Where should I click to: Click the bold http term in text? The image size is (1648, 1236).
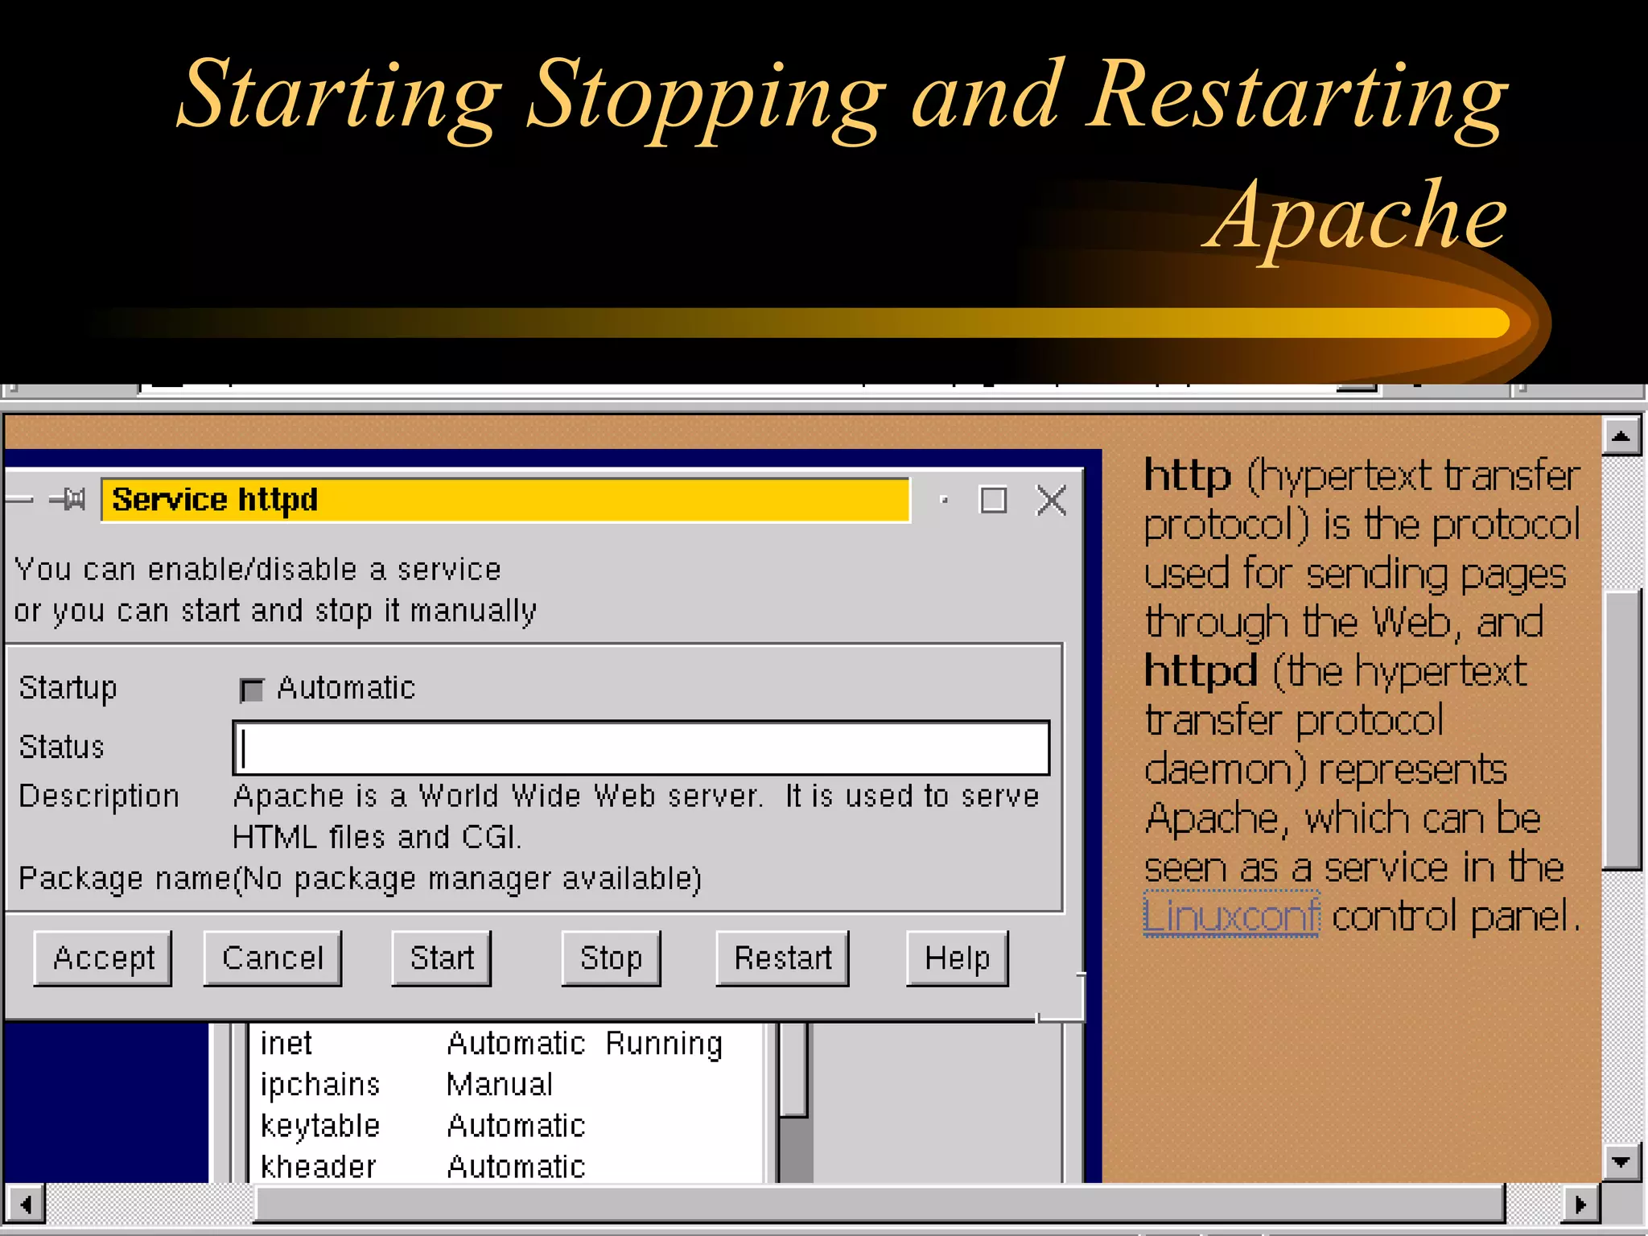point(1188,475)
